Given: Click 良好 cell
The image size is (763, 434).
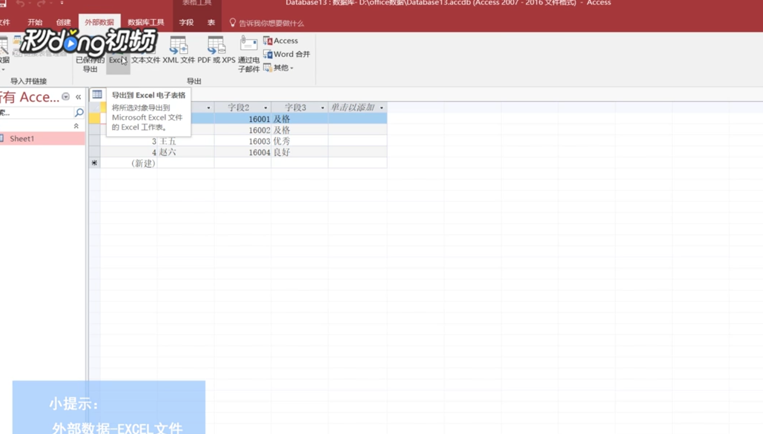Looking at the screenshot, I should coord(299,152).
